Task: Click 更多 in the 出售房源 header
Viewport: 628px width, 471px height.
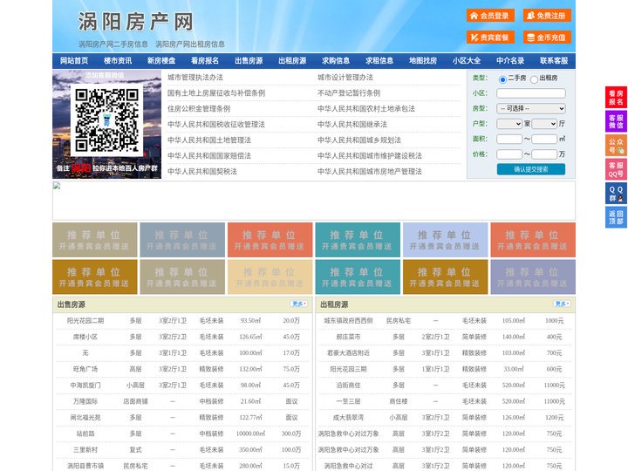Action: click(299, 304)
